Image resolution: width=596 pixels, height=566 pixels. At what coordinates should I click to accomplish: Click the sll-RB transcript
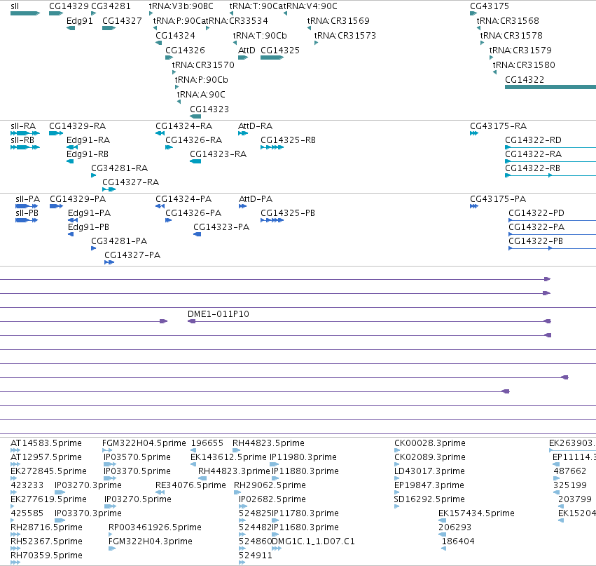25,147
